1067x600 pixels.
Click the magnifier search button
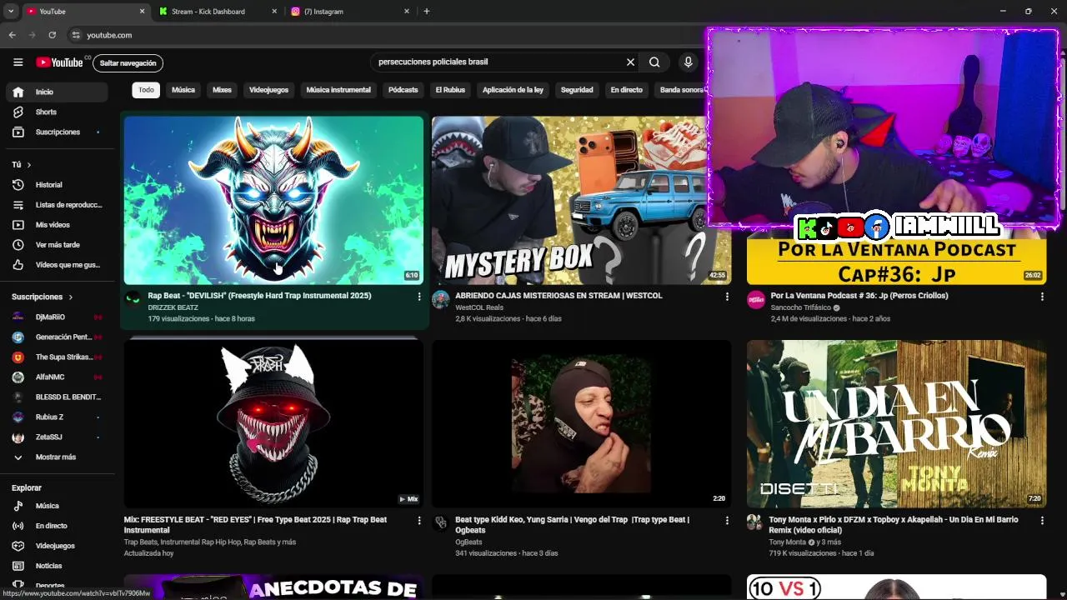[x=654, y=62]
